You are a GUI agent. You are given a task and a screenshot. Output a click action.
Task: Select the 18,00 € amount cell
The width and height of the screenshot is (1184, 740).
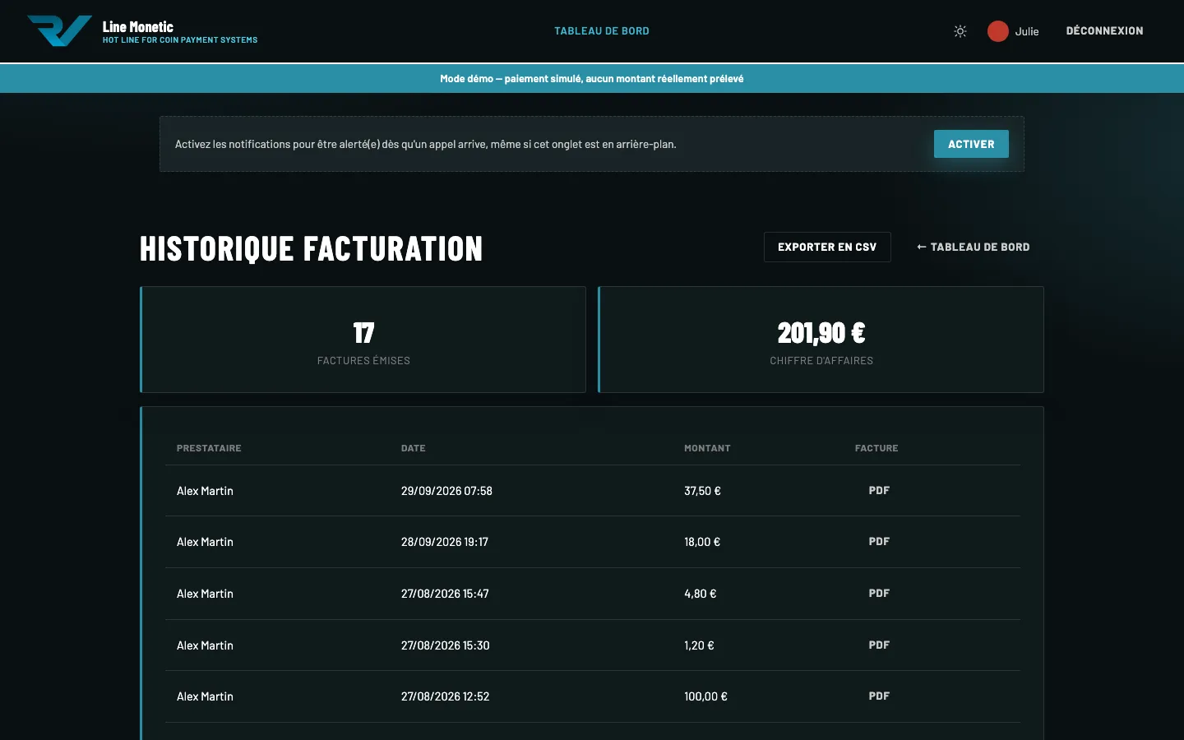pyautogui.click(x=702, y=542)
